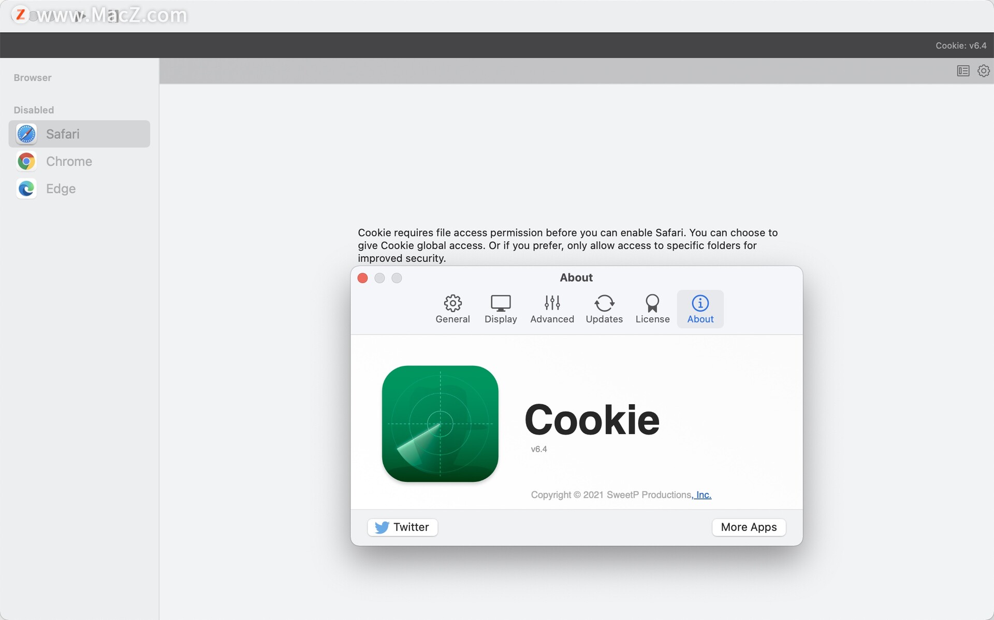Click the Twitter link in About panel
The height and width of the screenshot is (620, 994).
(x=402, y=527)
